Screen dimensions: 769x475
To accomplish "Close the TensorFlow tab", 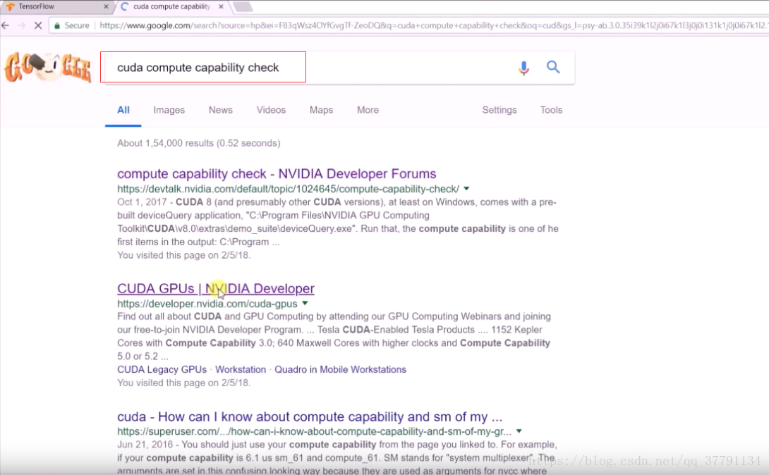I will 106,7.
